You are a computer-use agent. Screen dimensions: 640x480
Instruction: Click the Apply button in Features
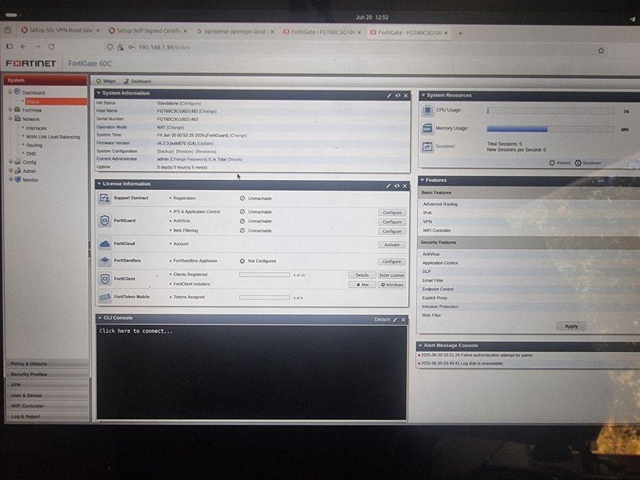tap(571, 326)
